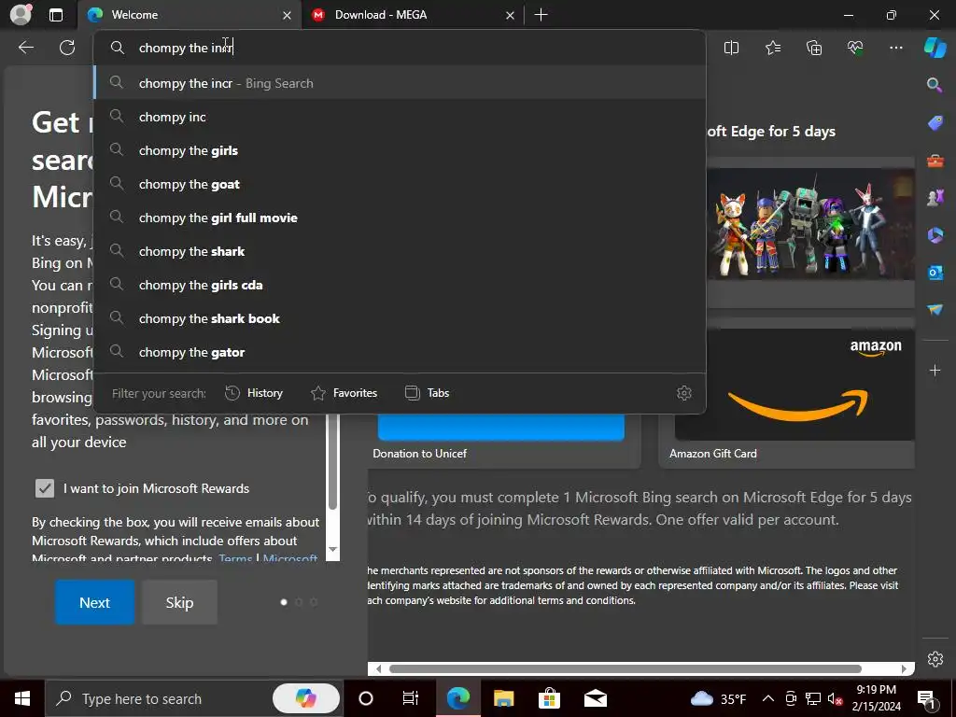This screenshot has height=717, width=956.
Task: Open File Explorer from the taskbar
Action: point(503,698)
